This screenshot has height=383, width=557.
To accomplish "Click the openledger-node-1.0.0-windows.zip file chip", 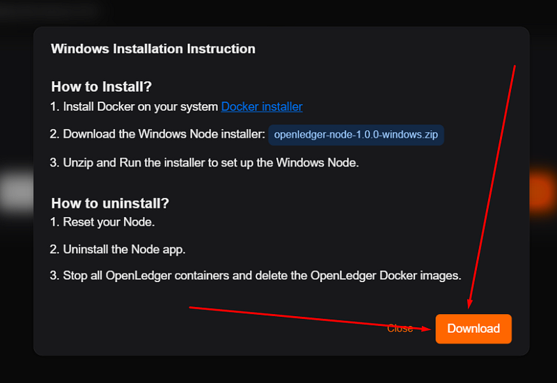I will click(356, 134).
